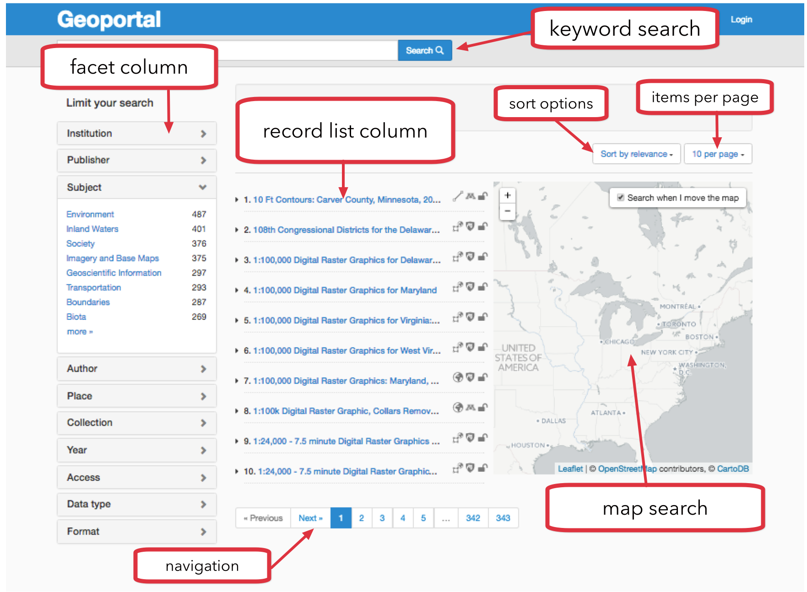The width and height of the screenshot is (807, 592).
Task: Go to page 3 of results
Action: click(x=382, y=518)
